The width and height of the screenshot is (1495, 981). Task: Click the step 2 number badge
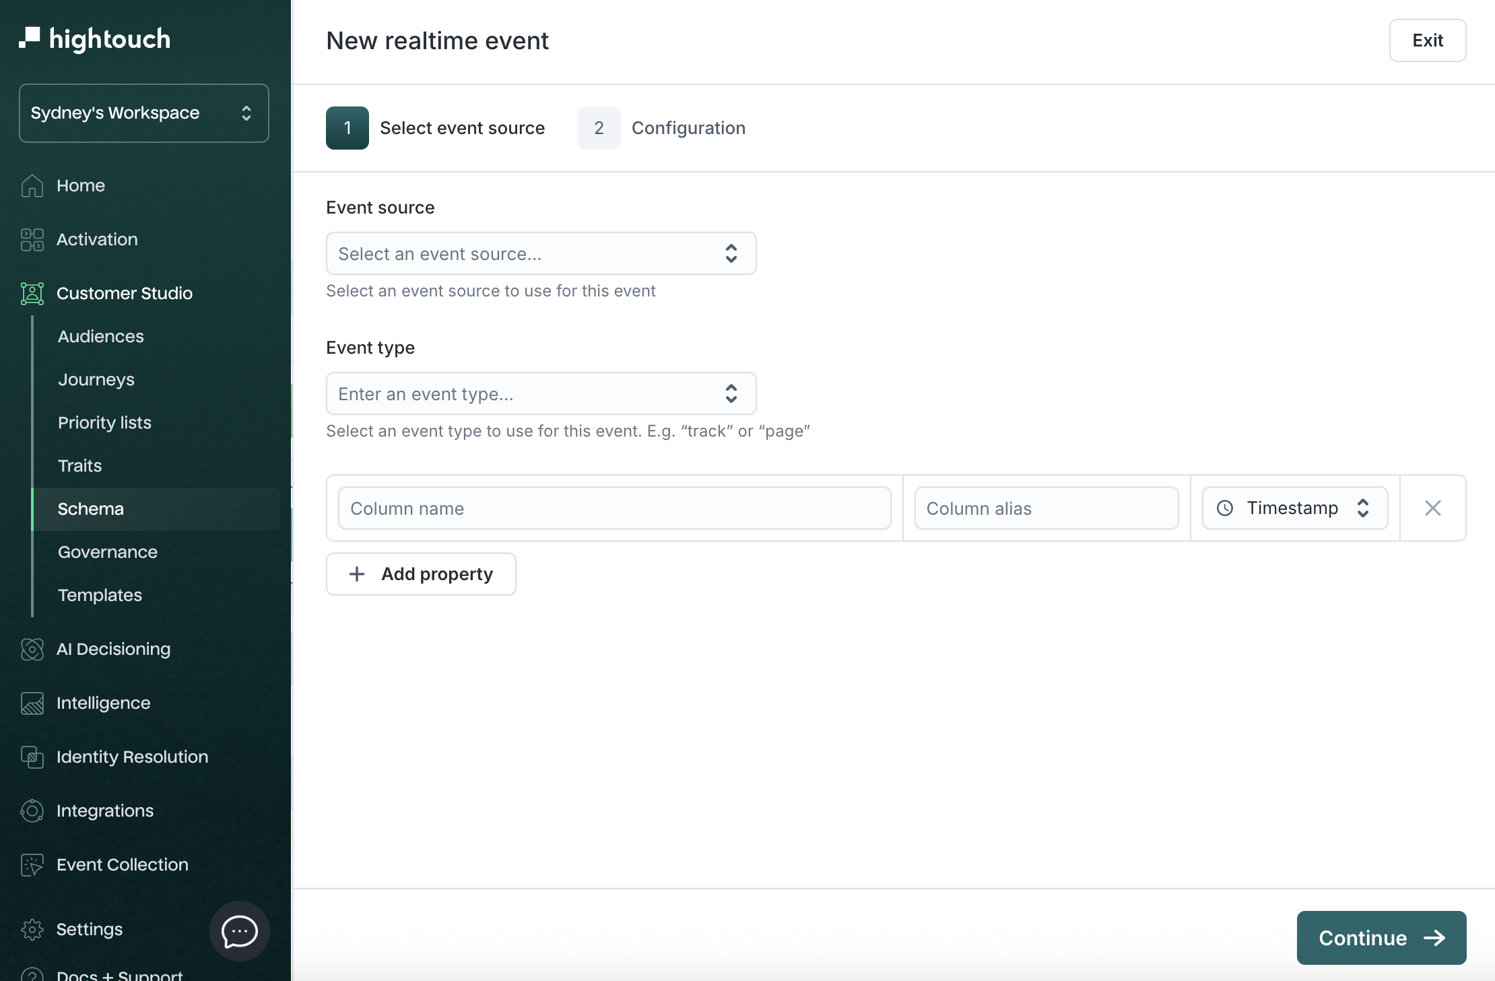599,128
